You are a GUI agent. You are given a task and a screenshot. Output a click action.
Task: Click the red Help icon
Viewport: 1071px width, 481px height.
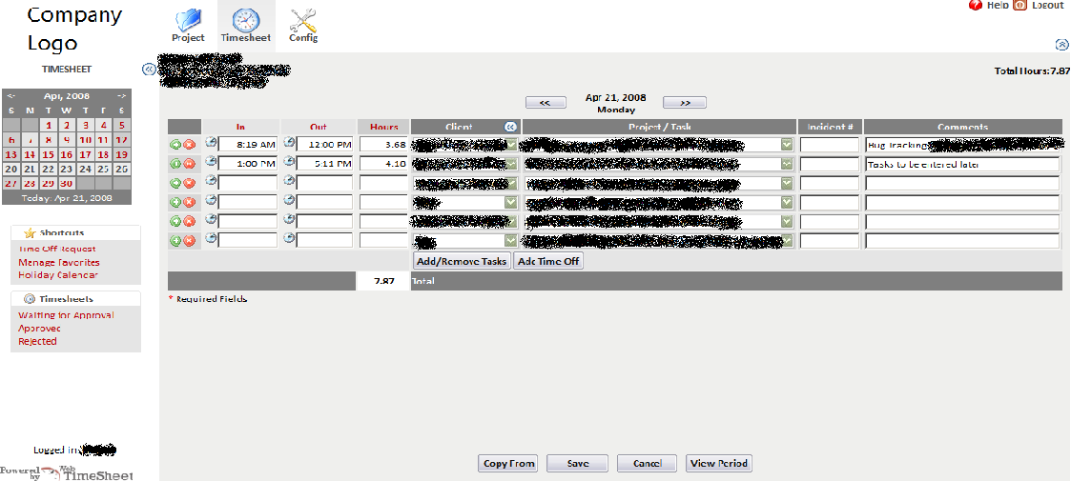click(976, 5)
